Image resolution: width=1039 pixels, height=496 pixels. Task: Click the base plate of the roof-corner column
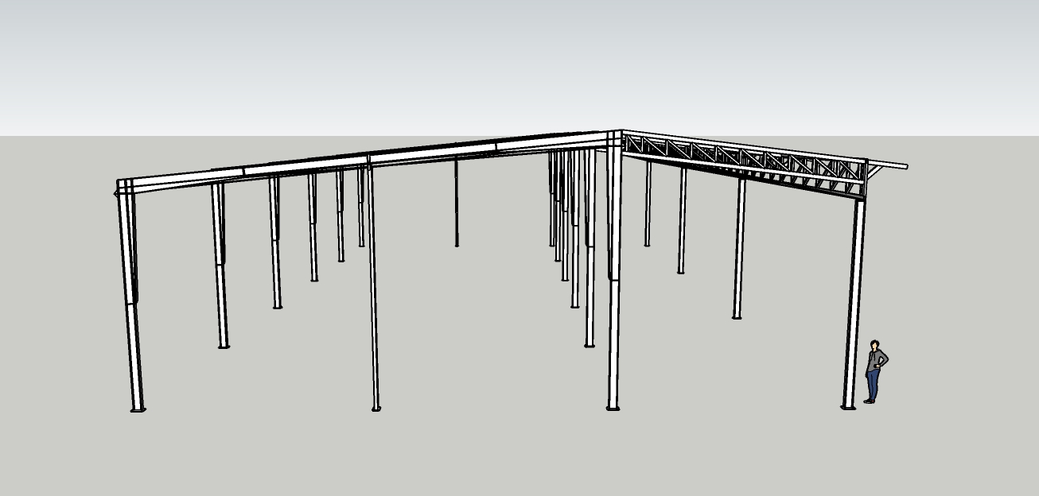(613, 409)
